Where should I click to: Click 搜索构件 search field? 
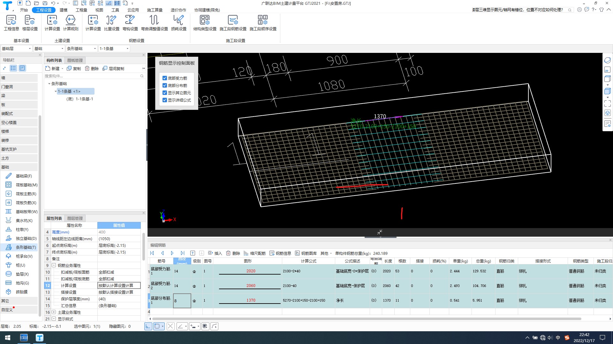[93, 76]
